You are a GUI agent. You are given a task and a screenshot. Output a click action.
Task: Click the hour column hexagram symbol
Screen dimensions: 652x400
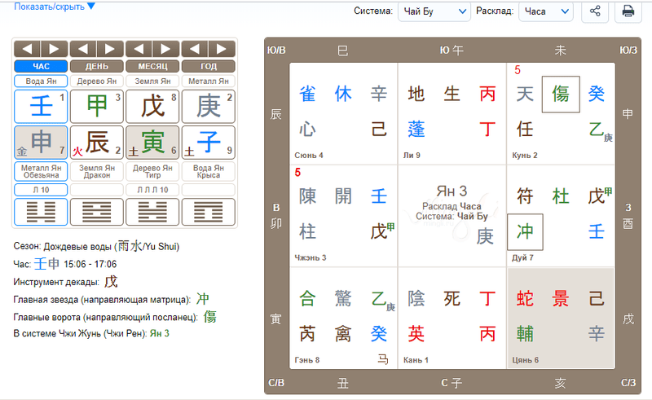42,212
